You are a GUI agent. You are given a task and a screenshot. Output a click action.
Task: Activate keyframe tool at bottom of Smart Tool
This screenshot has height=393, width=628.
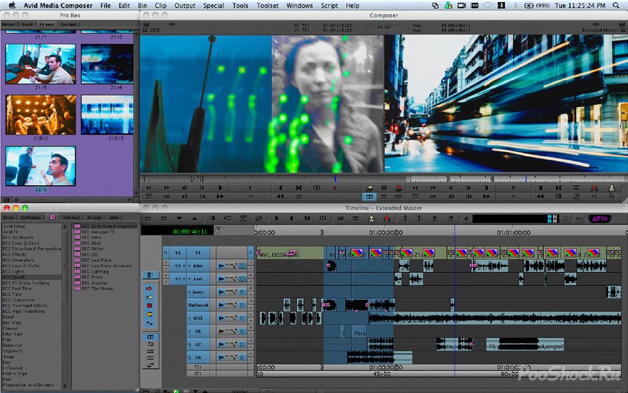149,323
